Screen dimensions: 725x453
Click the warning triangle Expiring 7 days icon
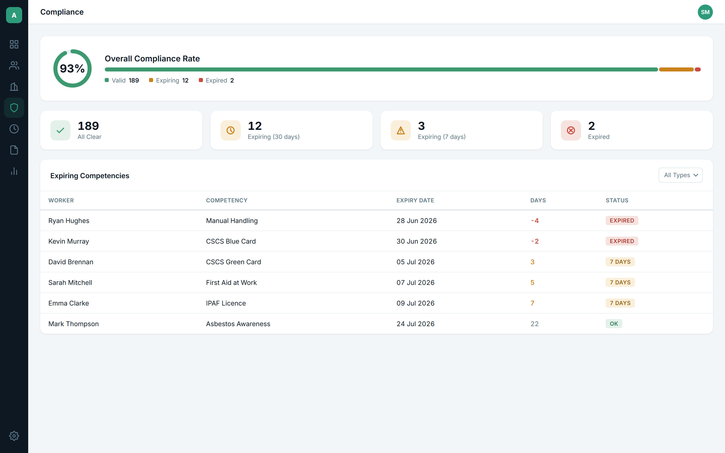[x=401, y=130]
